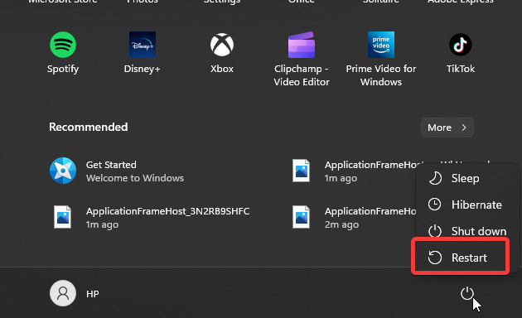Expand recommended items with More button
Image resolution: width=522 pixels, height=318 pixels.
(447, 128)
